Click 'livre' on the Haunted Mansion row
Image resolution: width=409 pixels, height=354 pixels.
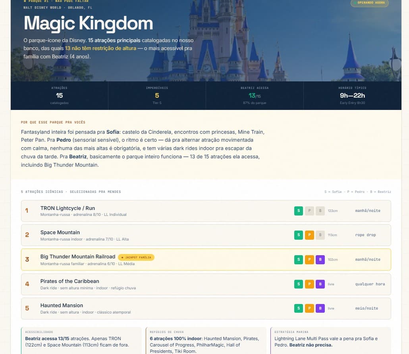click(x=331, y=308)
